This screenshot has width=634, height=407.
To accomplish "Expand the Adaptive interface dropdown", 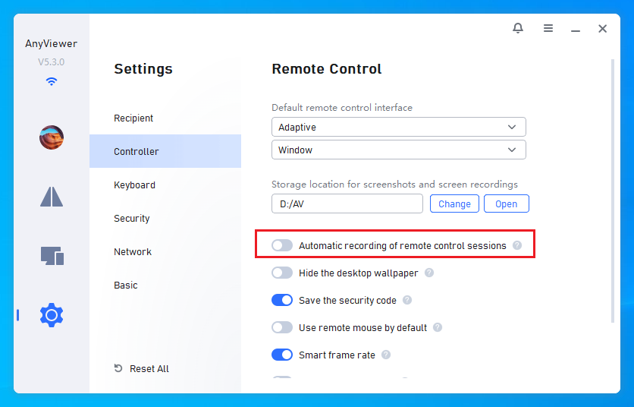I will 398,127.
